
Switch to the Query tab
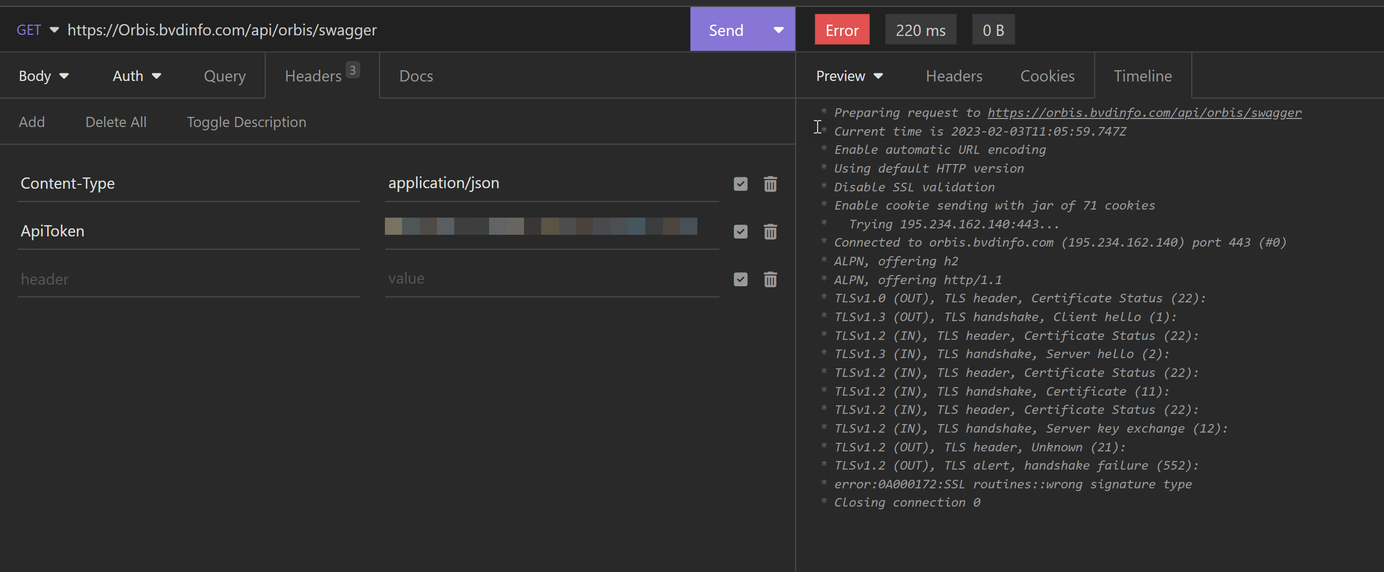click(x=224, y=76)
